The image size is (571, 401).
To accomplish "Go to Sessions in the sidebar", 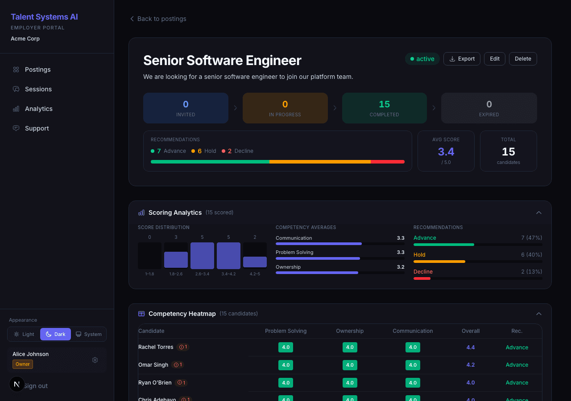I will click(57, 89).
